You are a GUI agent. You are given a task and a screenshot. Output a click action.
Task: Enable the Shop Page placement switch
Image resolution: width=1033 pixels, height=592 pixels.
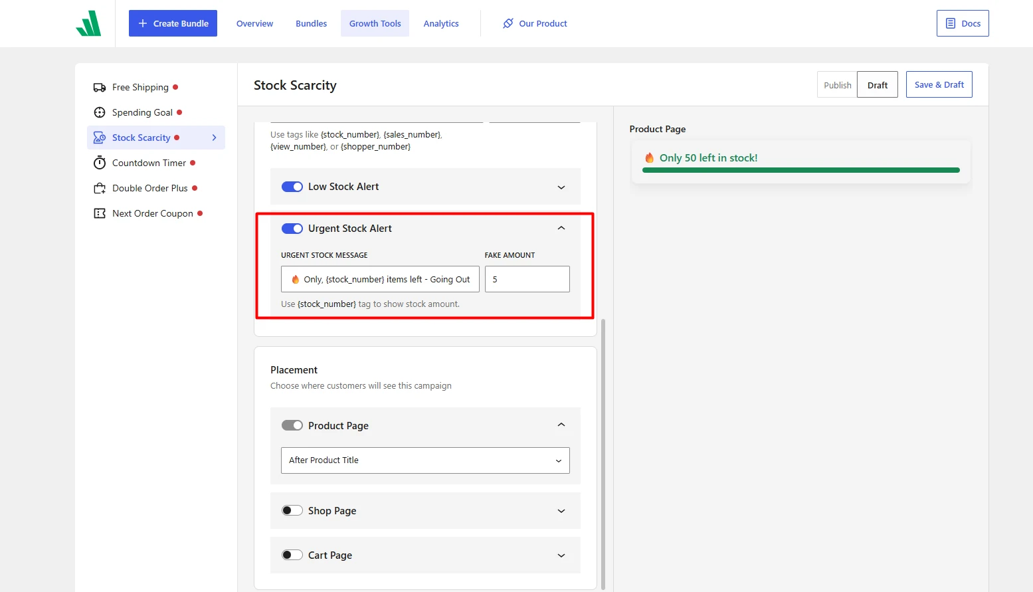(x=292, y=510)
